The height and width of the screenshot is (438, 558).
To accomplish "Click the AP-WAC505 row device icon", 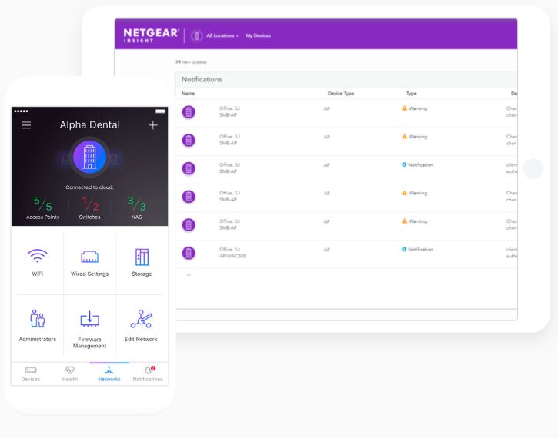I will click(189, 253).
